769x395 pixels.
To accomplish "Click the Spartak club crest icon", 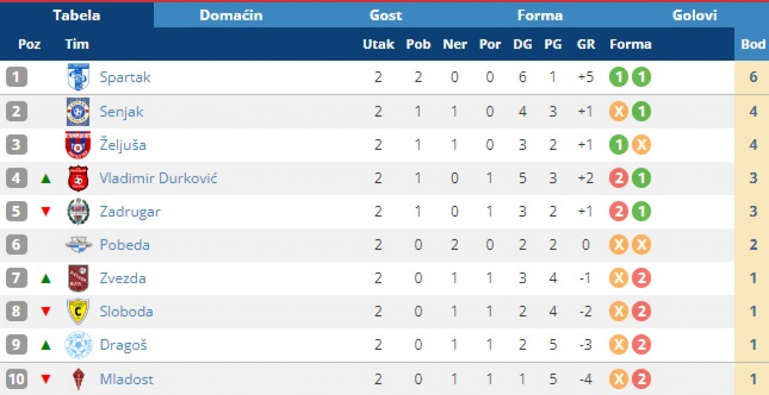I will pos(78,77).
